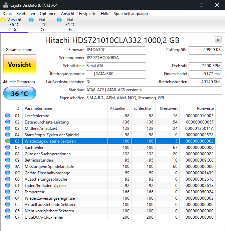225x231 pixels.
Task: Click the yellow Vorsicht health status button
Action: click(x=20, y=64)
